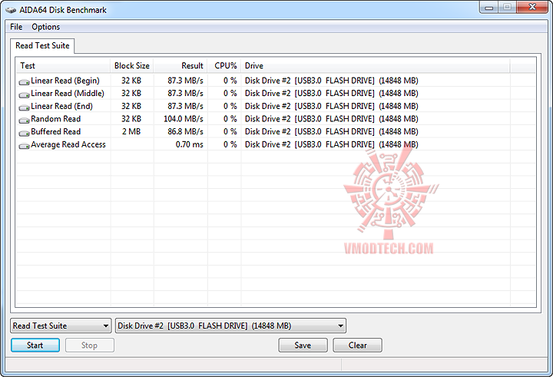The width and height of the screenshot is (553, 377).
Task: Open the Disk Drive #2 selection dropdown
Action: click(x=230, y=326)
